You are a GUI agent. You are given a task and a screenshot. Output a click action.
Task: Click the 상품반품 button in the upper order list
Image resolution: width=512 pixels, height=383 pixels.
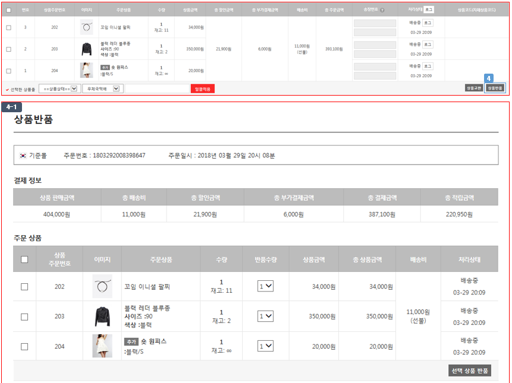pos(495,88)
